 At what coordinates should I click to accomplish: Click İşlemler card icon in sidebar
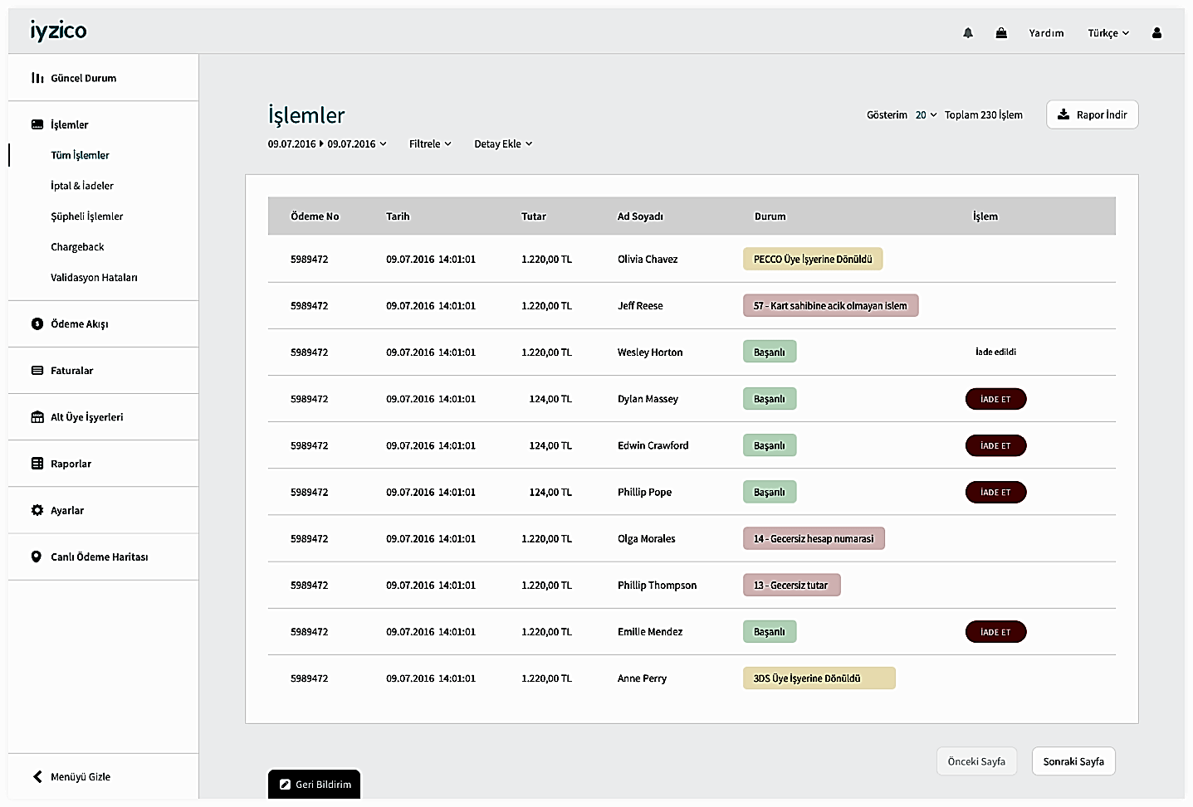coord(37,124)
